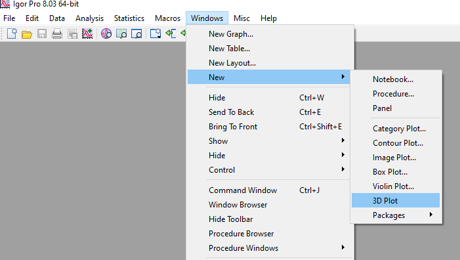Select the highlighted 3D Plot entry

(396, 200)
